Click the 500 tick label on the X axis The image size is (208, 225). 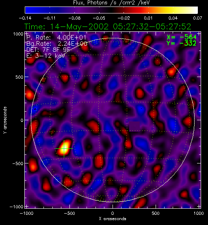(156, 213)
